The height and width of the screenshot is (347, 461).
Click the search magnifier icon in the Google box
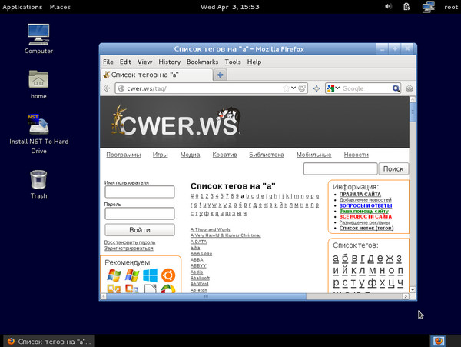396,88
